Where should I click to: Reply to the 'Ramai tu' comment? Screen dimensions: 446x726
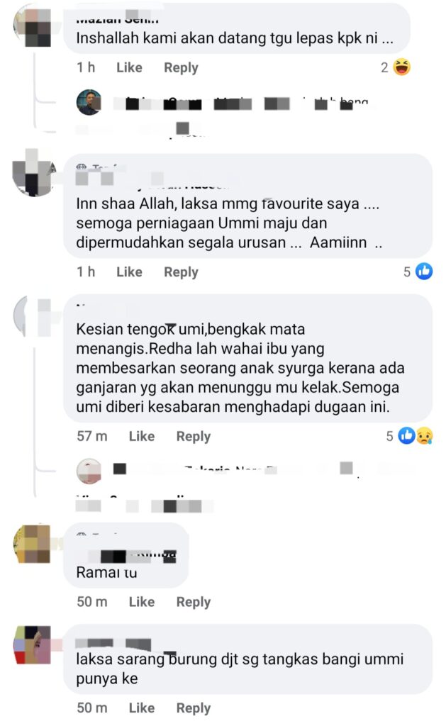[x=194, y=602]
